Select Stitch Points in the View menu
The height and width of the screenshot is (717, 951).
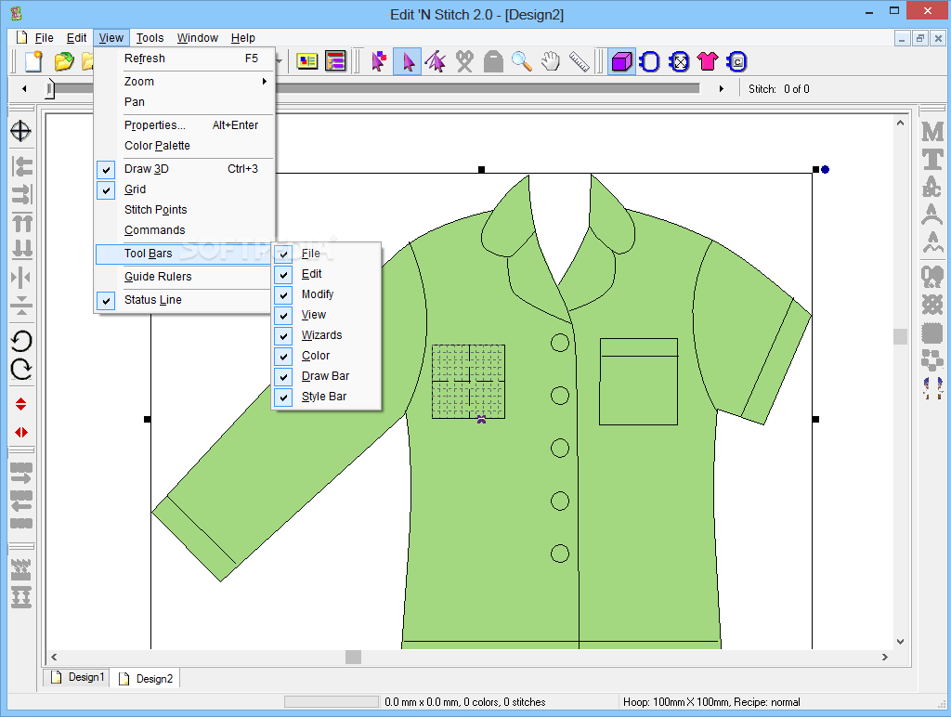point(185,210)
